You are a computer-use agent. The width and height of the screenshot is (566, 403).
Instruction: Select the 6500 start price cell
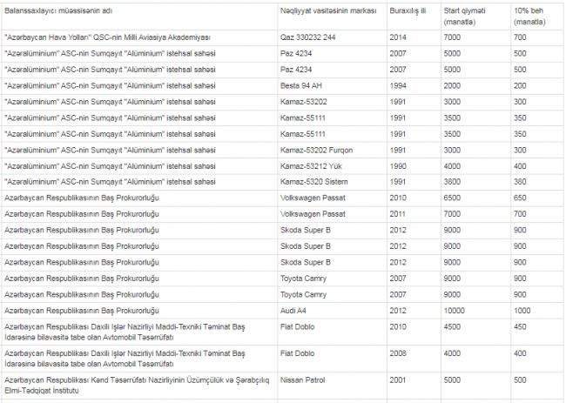coord(453,198)
